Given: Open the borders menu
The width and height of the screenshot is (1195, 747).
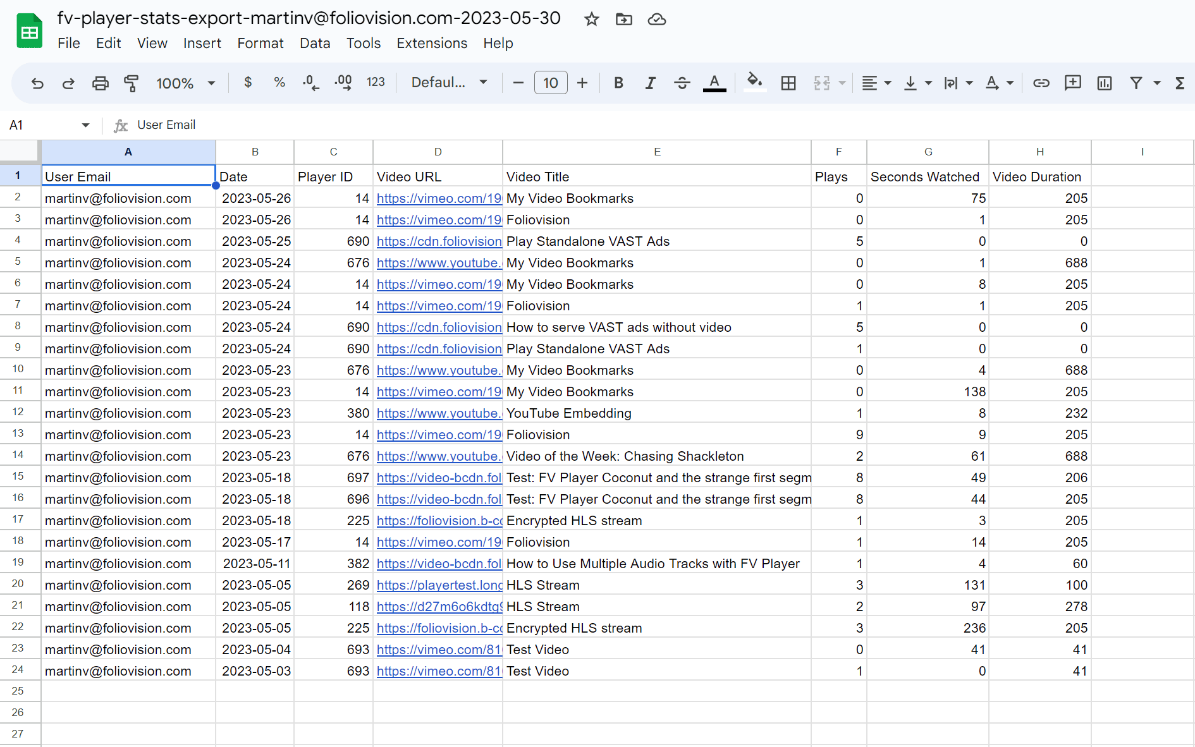Looking at the screenshot, I should (788, 83).
